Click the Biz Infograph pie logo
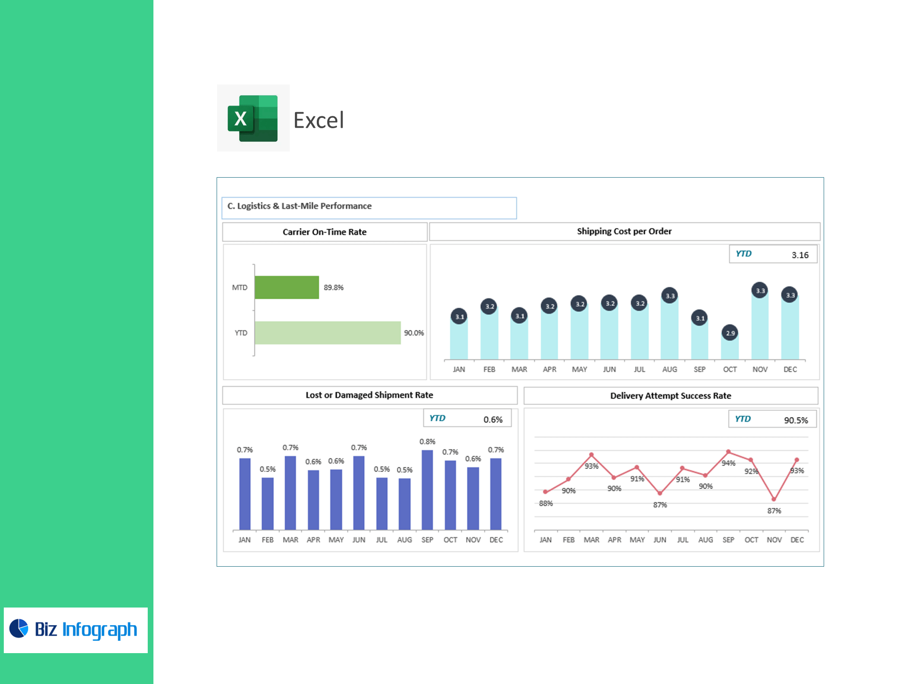Screen dimensions: 912x684 point(19,628)
